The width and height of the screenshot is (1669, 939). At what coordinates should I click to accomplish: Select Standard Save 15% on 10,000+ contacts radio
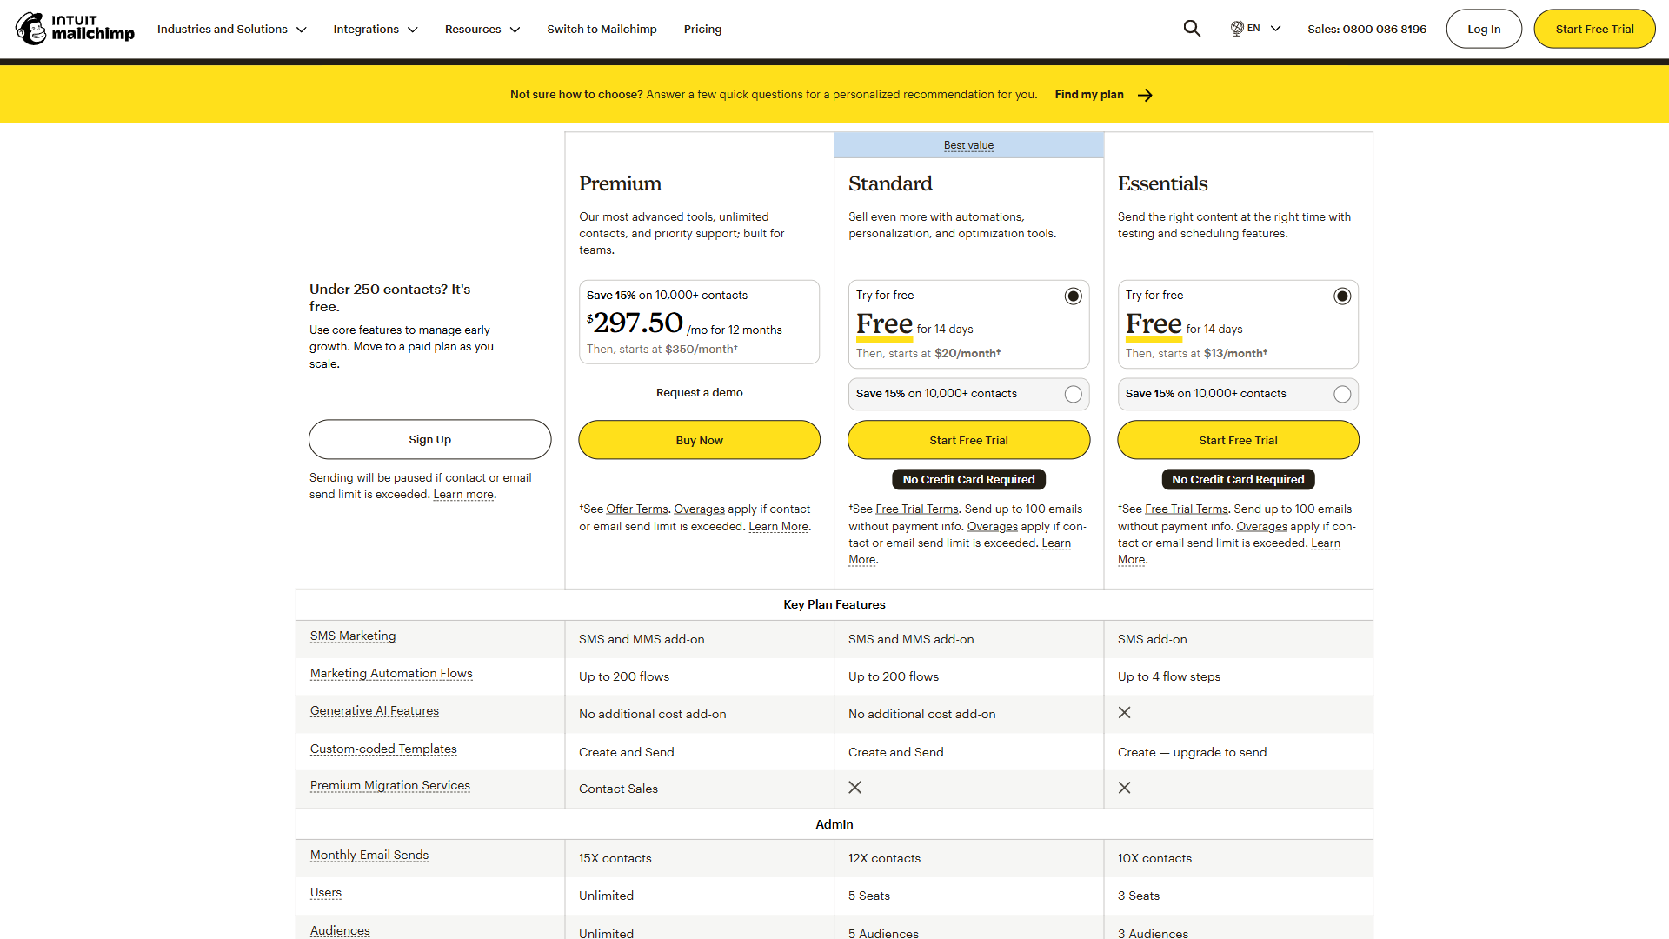[x=1074, y=394]
